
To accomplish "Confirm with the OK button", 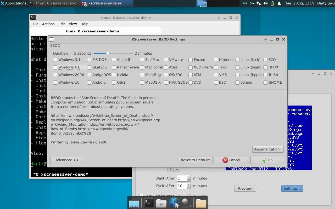I will click(x=267, y=160).
